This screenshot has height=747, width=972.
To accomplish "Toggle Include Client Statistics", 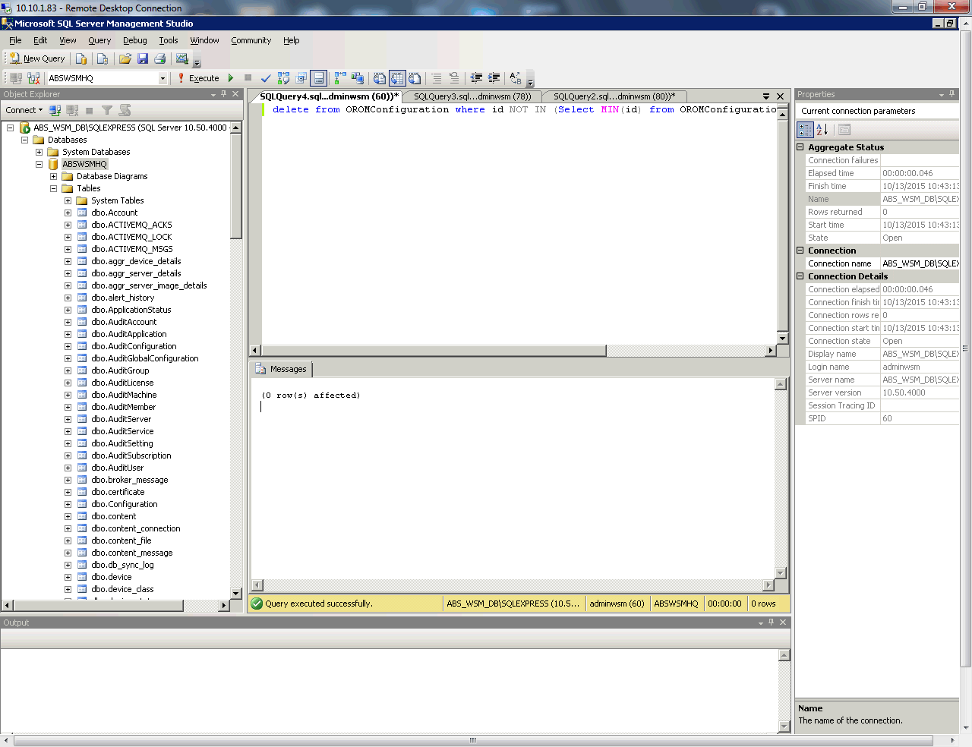I will [x=358, y=78].
